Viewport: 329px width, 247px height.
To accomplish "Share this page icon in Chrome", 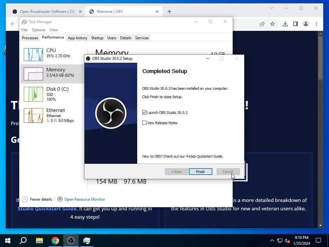I will tap(262, 24).
